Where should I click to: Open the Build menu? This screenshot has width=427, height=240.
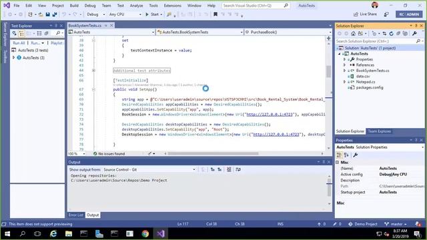pyautogui.click(x=74, y=5)
